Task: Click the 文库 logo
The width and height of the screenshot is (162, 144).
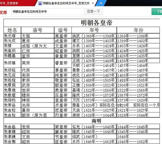Action: 3,13
